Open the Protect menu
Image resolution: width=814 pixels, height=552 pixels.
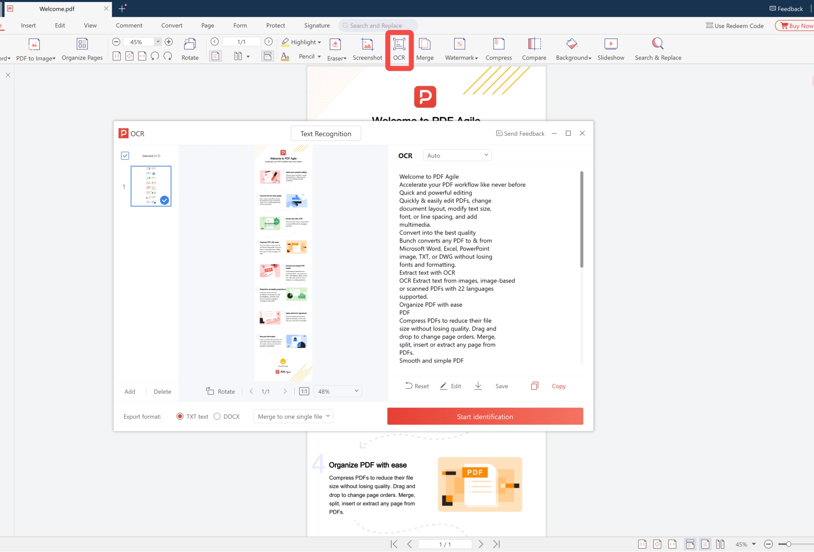pyautogui.click(x=275, y=25)
